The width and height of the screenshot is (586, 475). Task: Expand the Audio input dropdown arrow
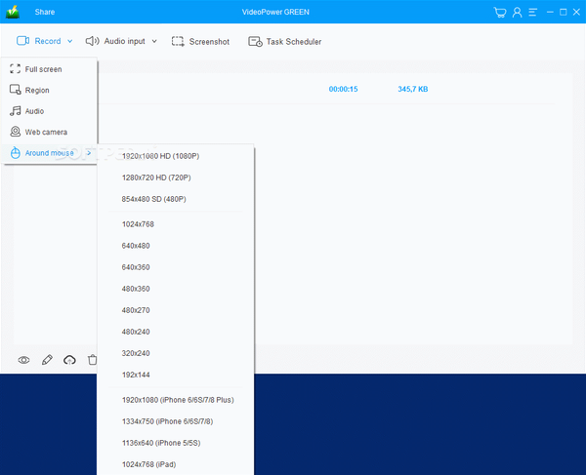pyautogui.click(x=154, y=41)
